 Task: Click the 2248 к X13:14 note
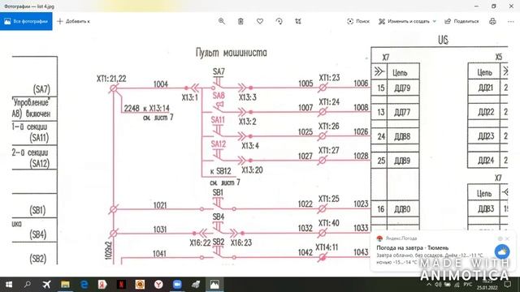pos(146,108)
